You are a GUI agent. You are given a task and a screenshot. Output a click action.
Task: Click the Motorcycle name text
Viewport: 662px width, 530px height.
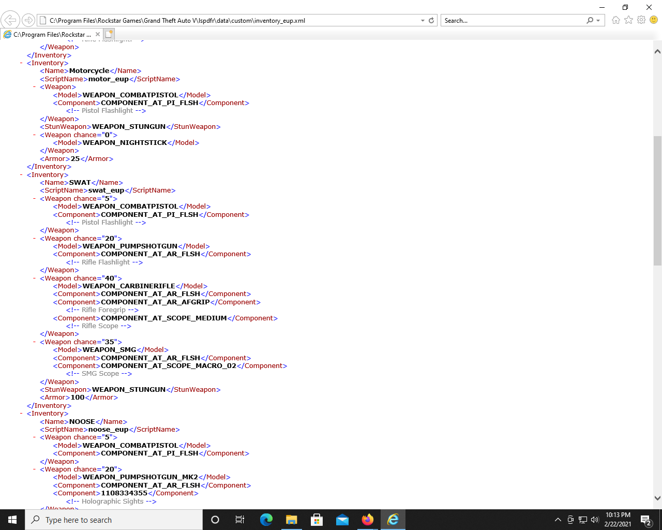[89, 71]
